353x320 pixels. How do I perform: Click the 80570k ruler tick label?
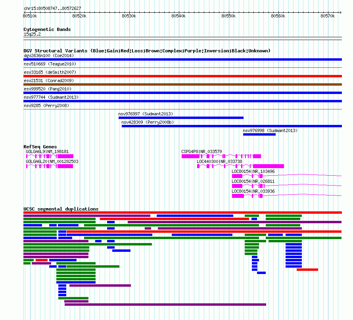tap(328, 16)
